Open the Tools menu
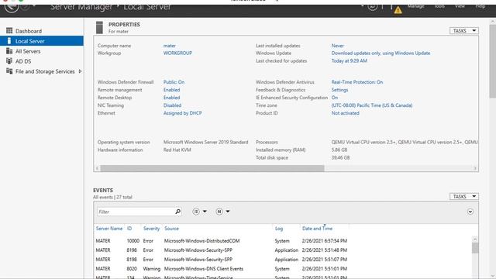The image size is (496, 279). click(439, 6)
